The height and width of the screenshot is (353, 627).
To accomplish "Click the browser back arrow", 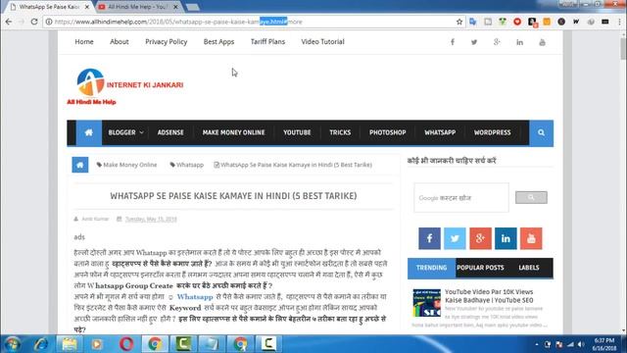I will 9,22.
